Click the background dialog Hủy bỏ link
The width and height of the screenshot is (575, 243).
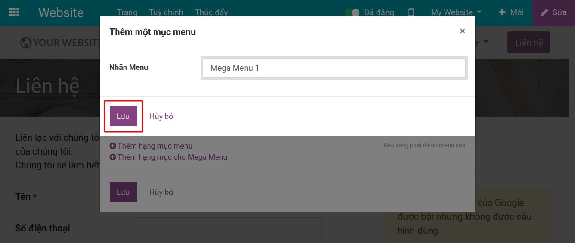(161, 192)
